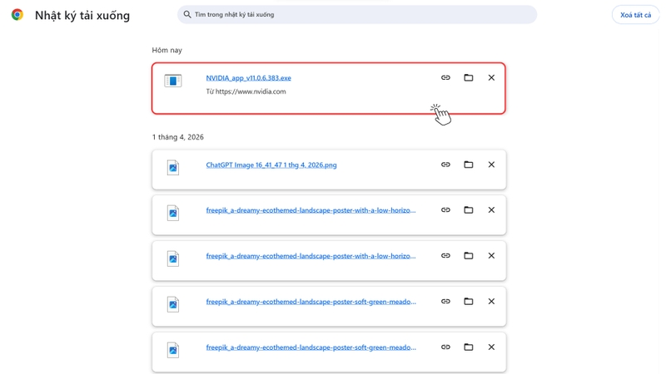This screenshot has width=666, height=374.
Task: Click the 'Xoá tất cả' button
Action: [635, 15]
